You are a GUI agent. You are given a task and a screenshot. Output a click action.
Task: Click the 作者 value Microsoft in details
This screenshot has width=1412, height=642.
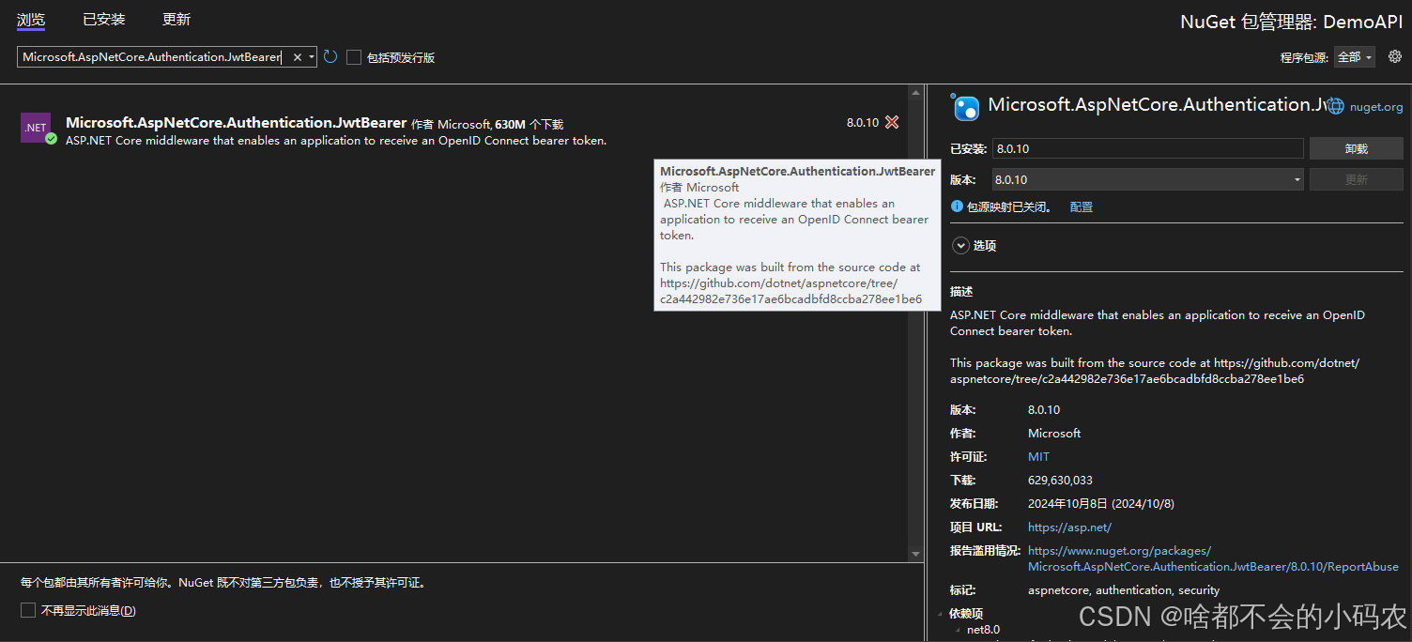pos(1054,434)
